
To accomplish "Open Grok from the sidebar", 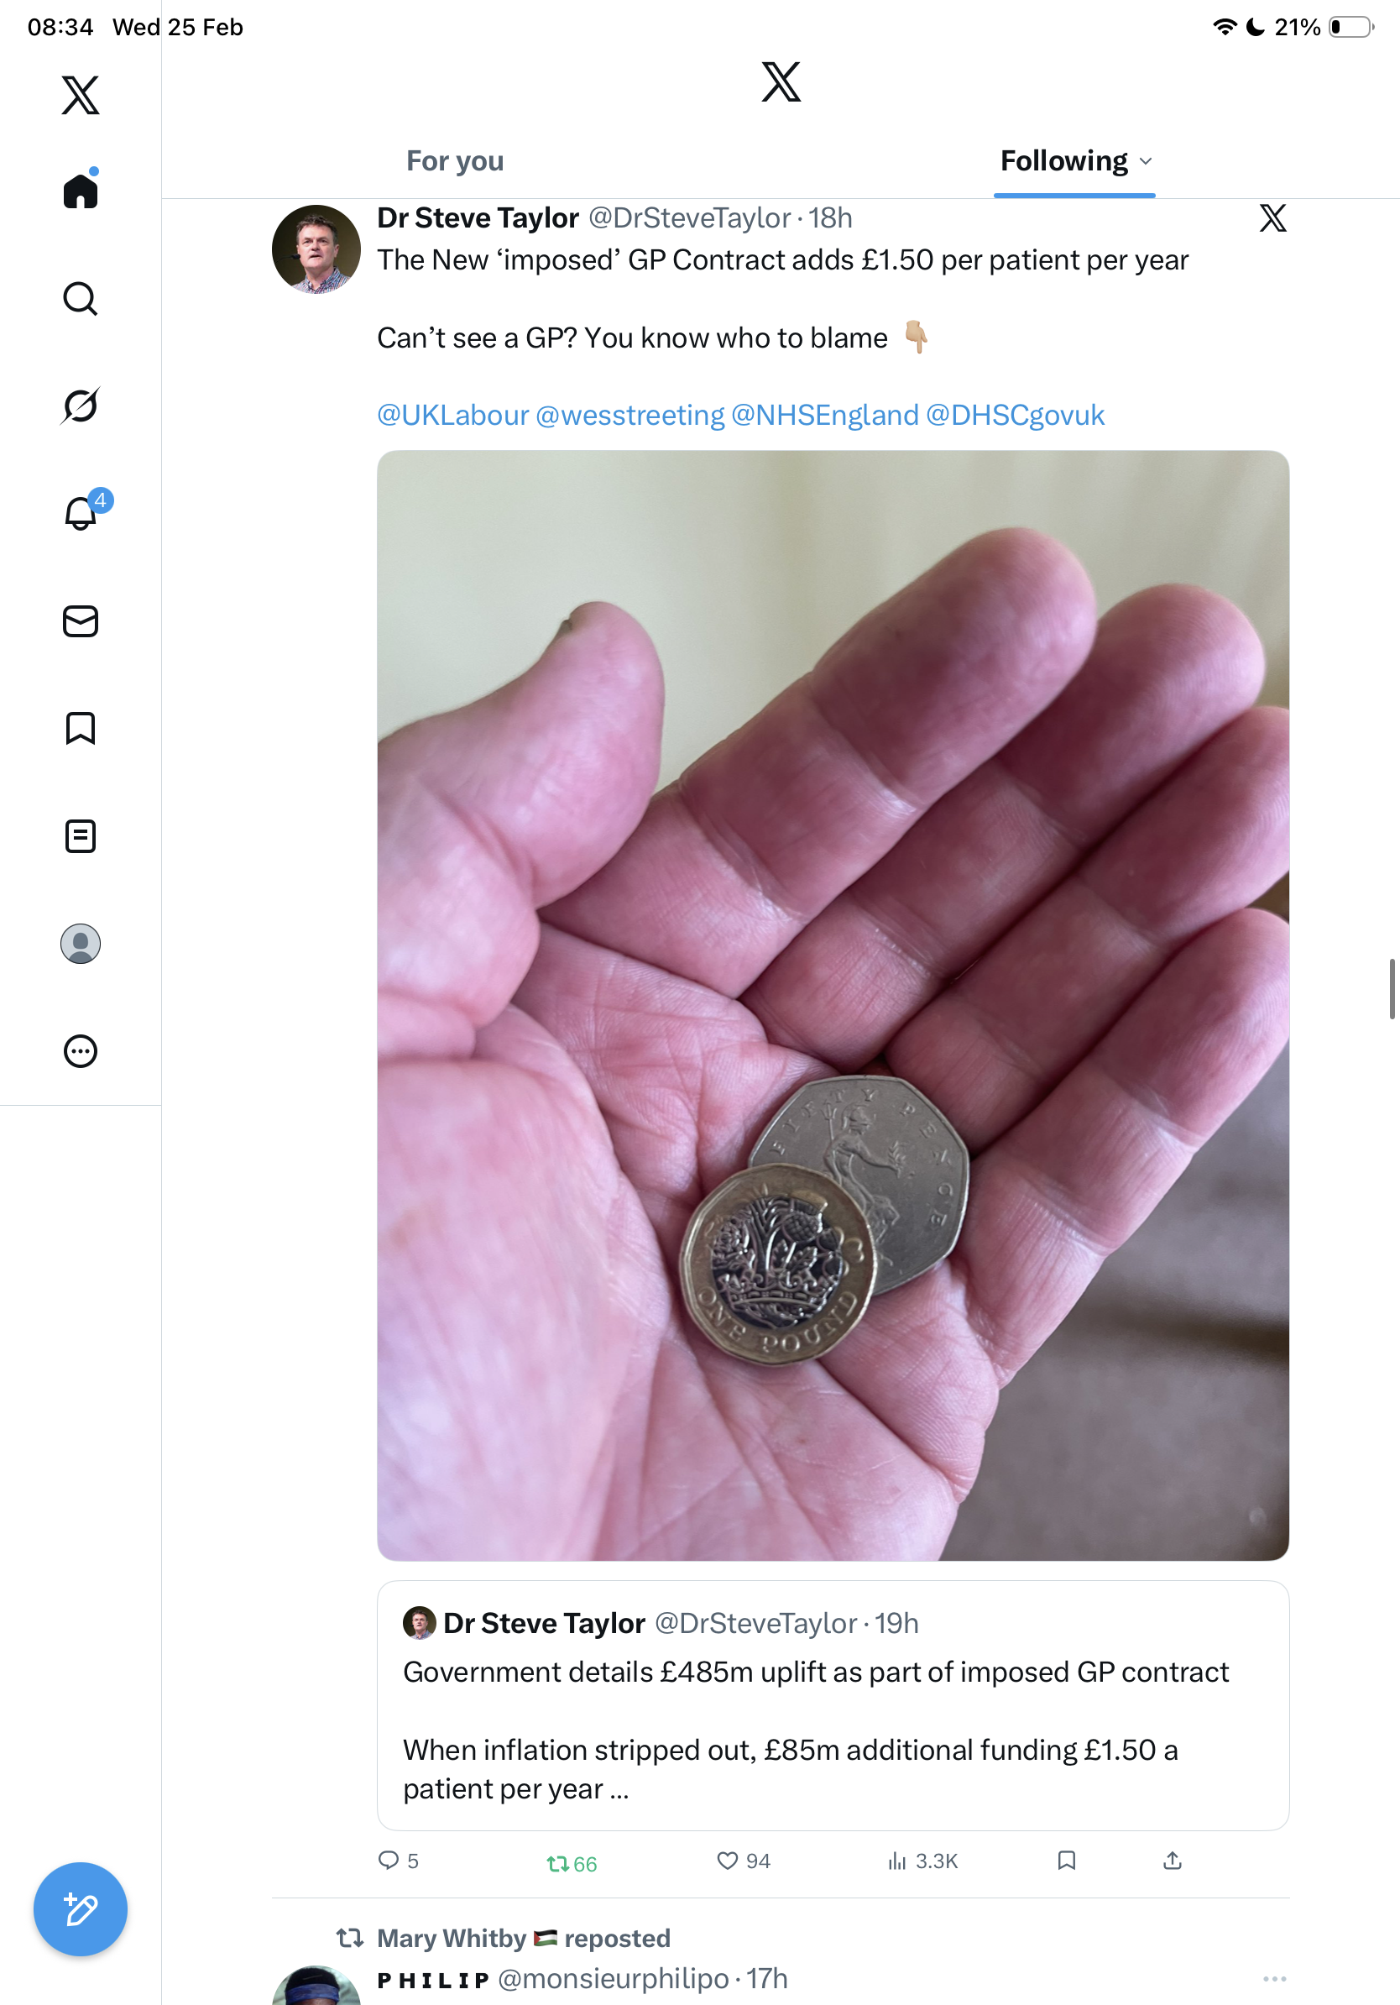I will pos(81,406).
